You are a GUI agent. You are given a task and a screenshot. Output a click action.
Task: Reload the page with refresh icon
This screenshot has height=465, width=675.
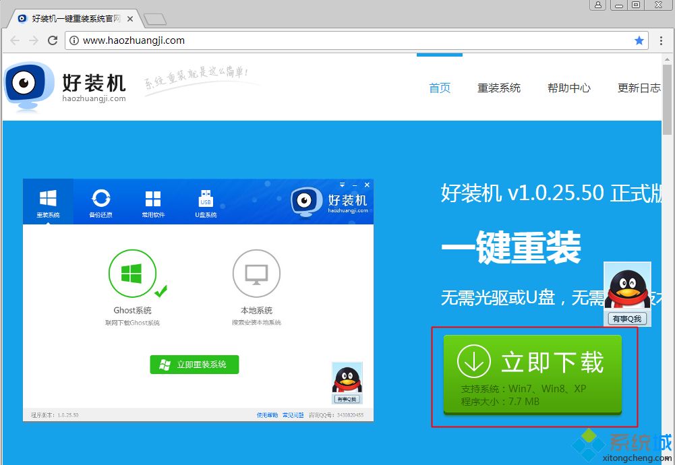pos(53,40)
